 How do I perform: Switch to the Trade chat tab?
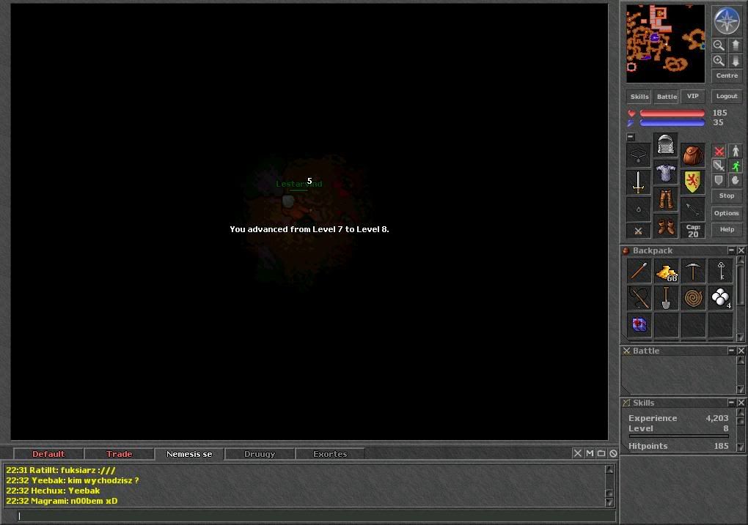pos(120,454)
